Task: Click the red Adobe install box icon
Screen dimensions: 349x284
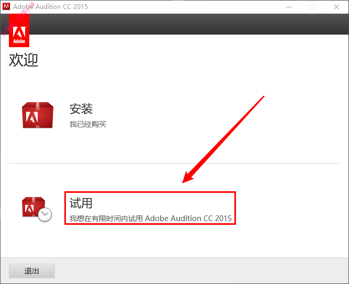Action: (38, 115)
